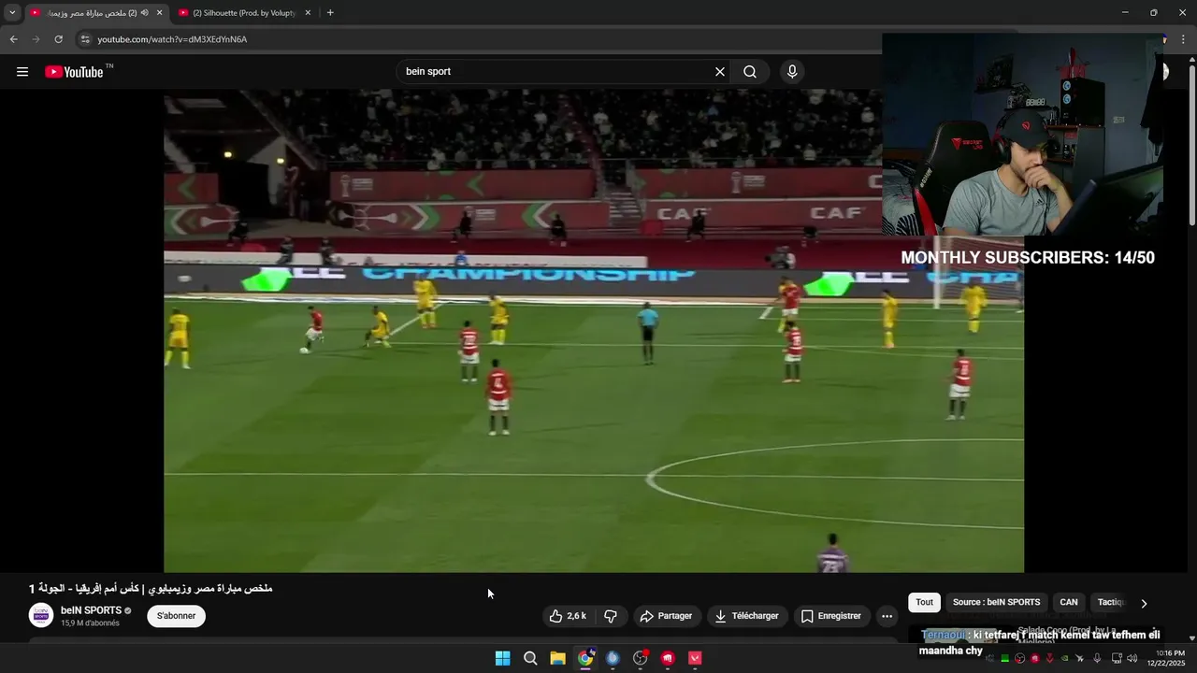Click the Arabic video title text
This screenshot has height=673, width=1197.
click(151, 589)
